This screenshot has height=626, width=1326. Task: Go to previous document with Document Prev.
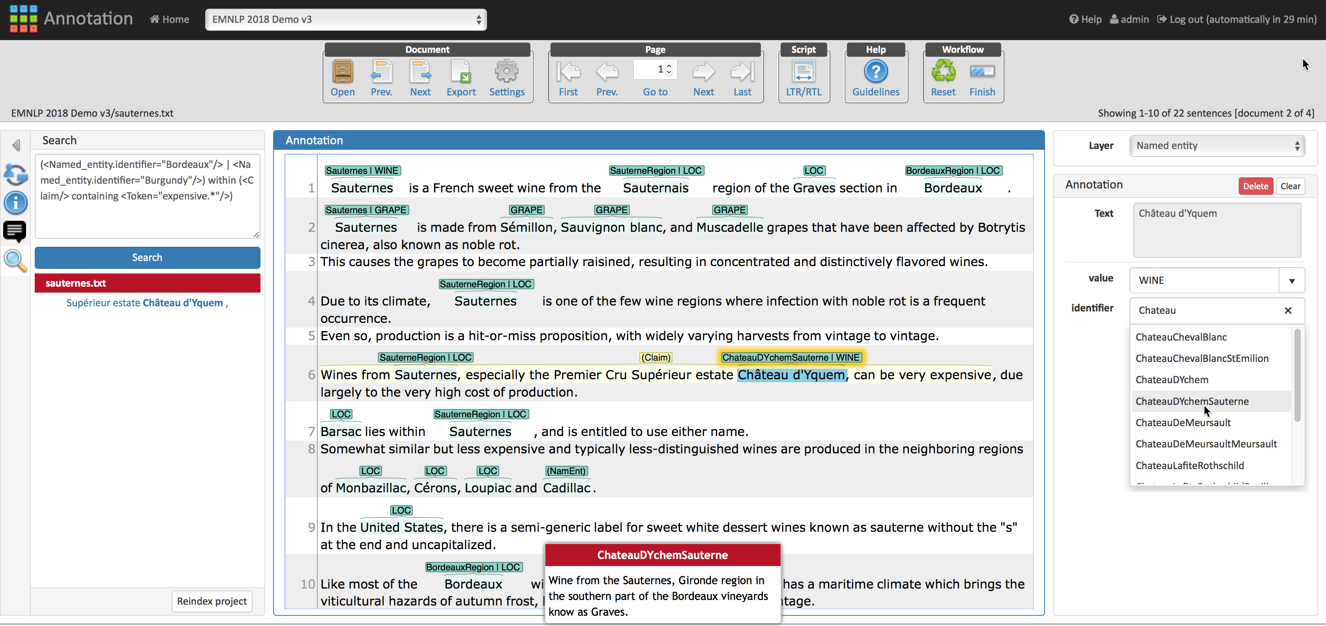[381, 78]
